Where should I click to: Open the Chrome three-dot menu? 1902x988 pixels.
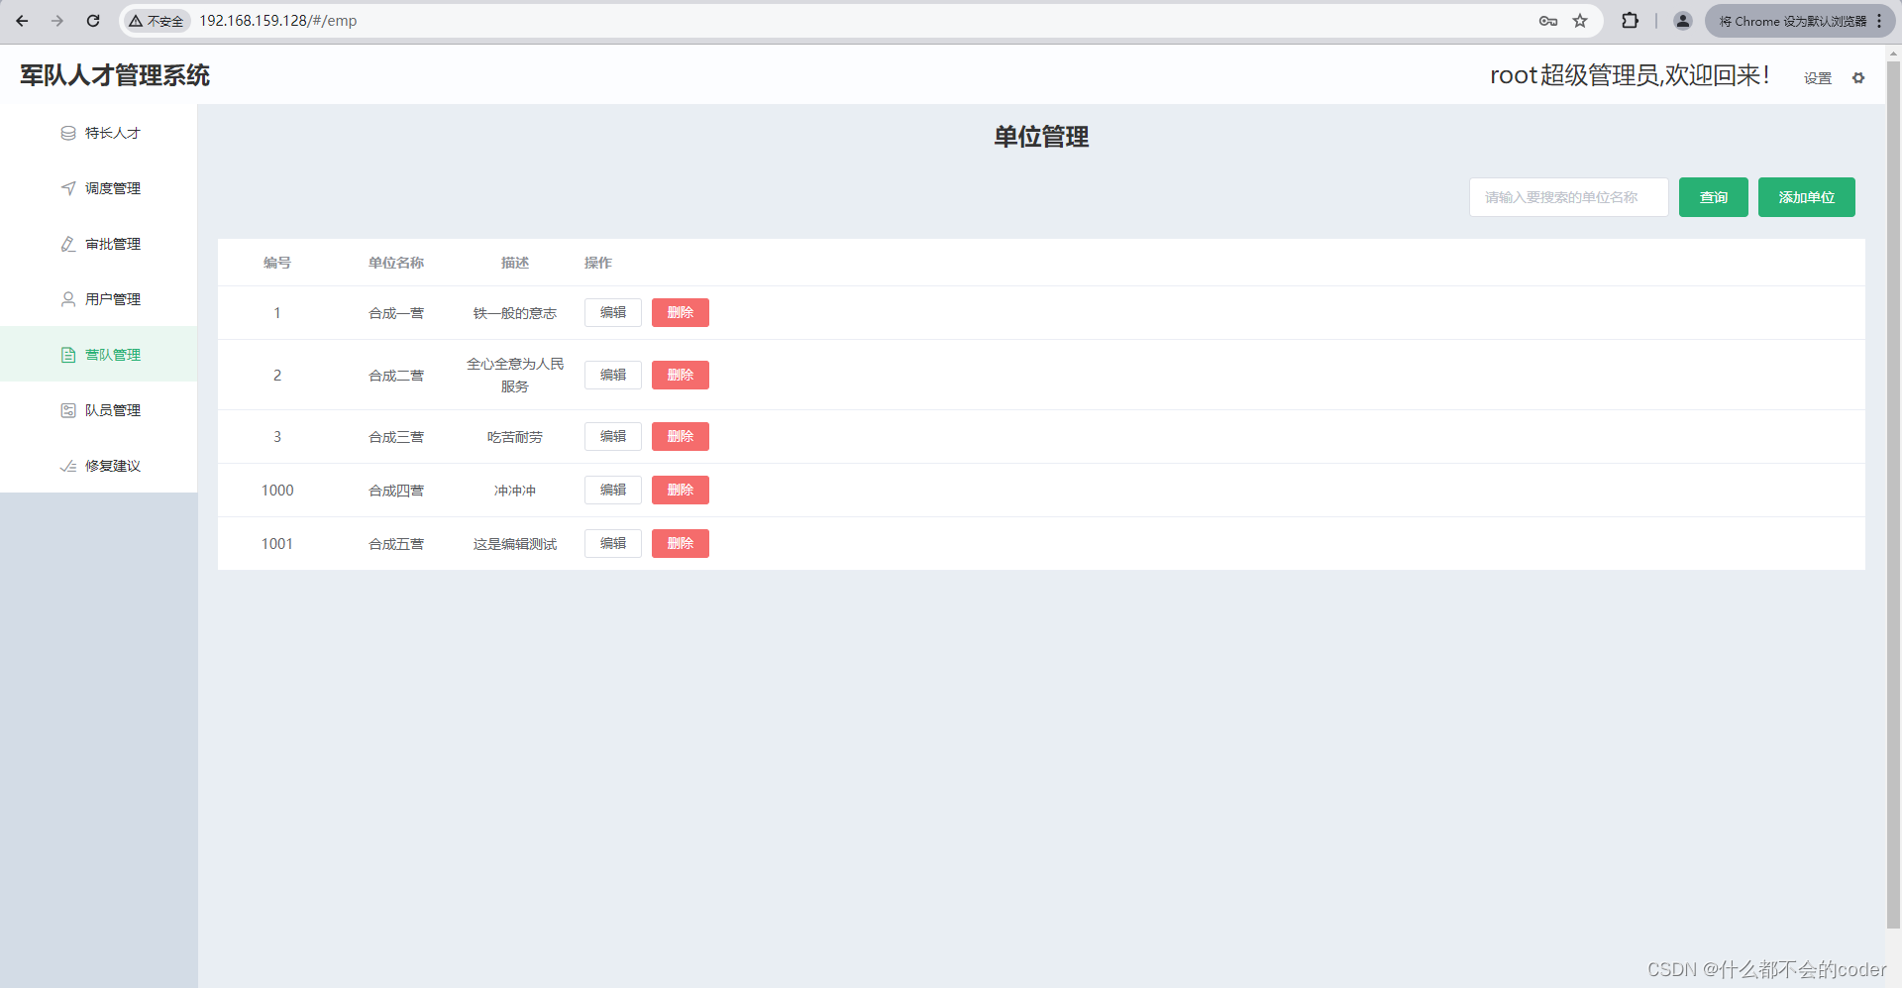1879,21
